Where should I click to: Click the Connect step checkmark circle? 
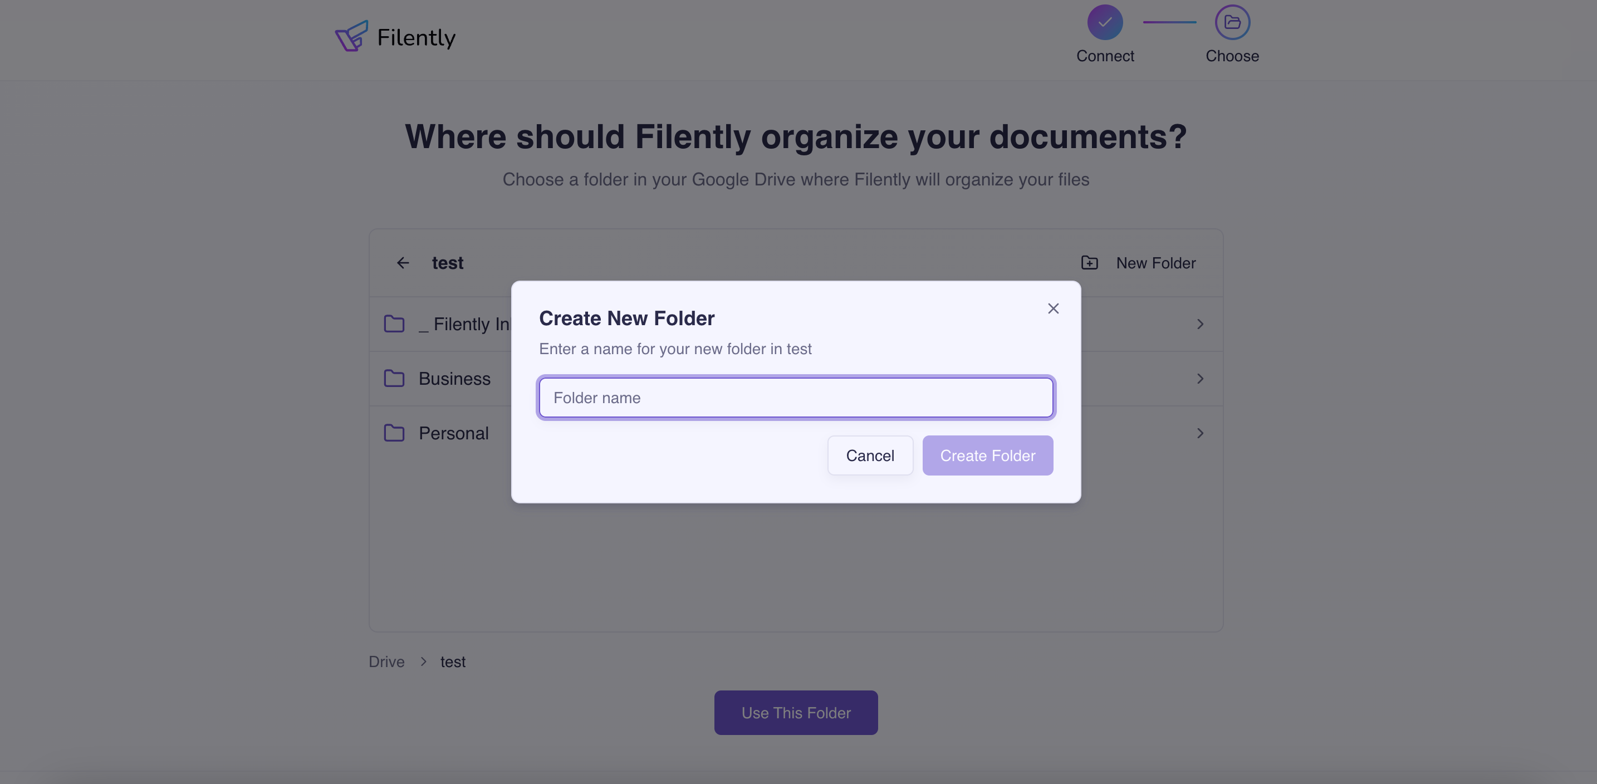click(x=1105, y=22)
